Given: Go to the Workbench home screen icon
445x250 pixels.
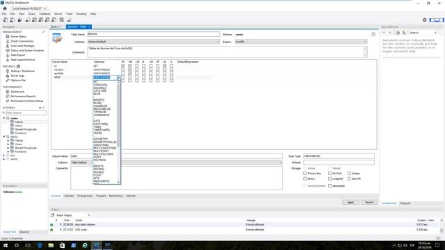Looking at the screenshot, I should 5,8.
